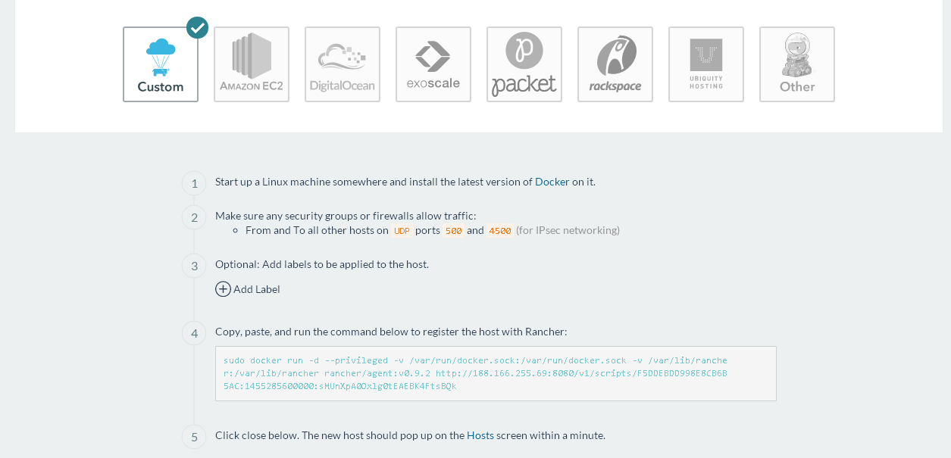
Task: Open the Docker link in step 1
Action: point(552,182)
